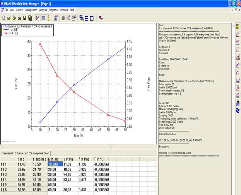Click the single floppy disk Save icon
This screenshot has width=241, height=195.
point(25,18)
